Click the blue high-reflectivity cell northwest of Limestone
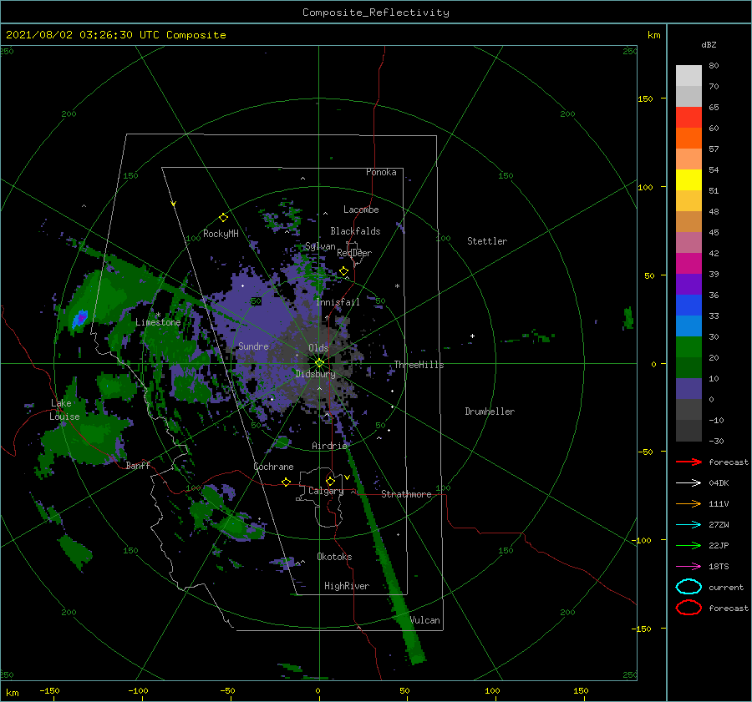Screen dimensions: 752x702 point(79,318)
